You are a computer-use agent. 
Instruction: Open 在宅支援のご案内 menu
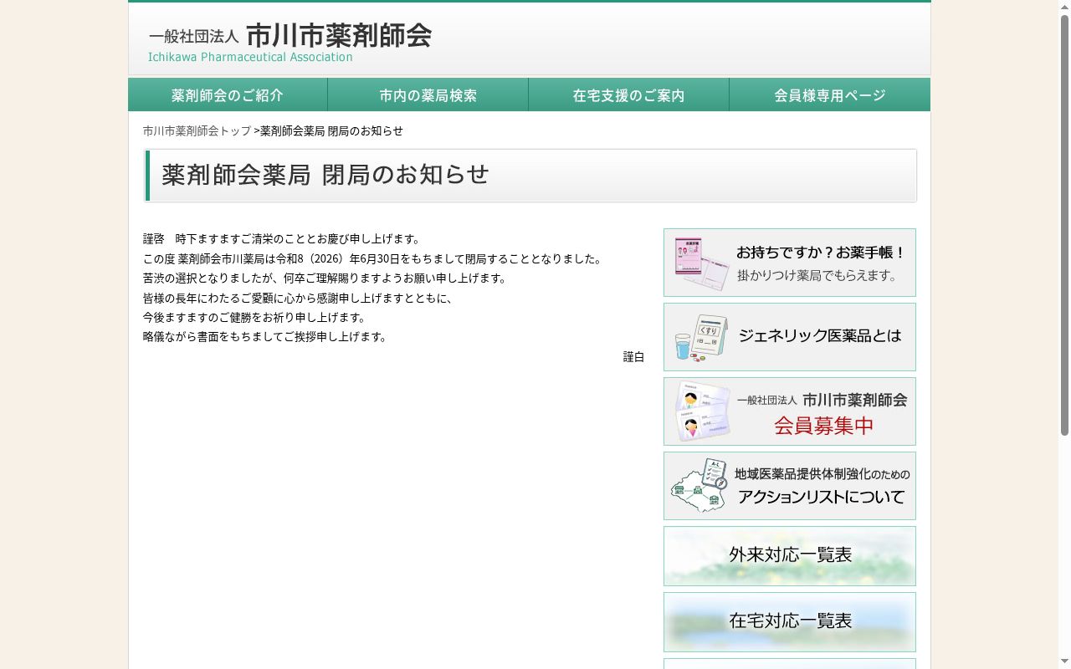(x=629, y=95)
